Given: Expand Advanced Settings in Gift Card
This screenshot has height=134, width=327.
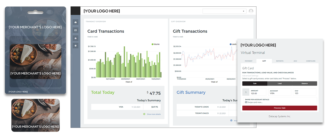Looking at the screenshot, I should tap(251, 76).
